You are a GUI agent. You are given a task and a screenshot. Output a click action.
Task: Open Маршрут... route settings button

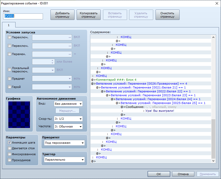click(x=67, y=111)
